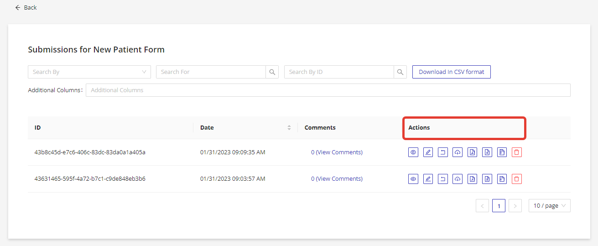Open View Comments for the first submission
The image size is (598, 246).
tap(339, 152)
